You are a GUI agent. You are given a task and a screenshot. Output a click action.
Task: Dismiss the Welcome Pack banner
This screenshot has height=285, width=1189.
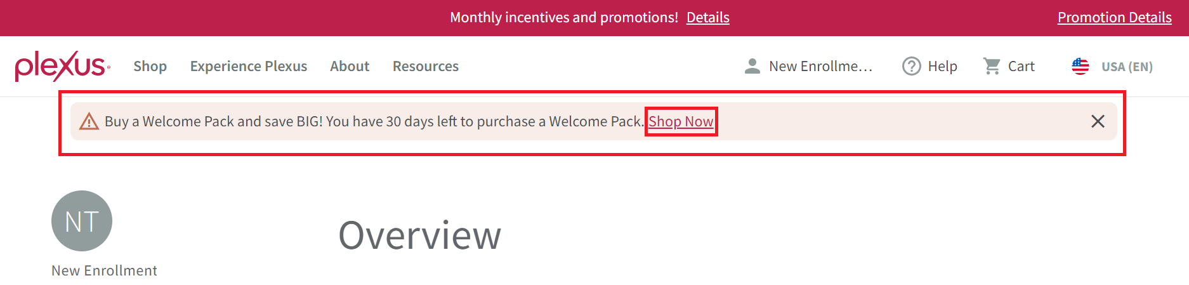pos(1098,121)
